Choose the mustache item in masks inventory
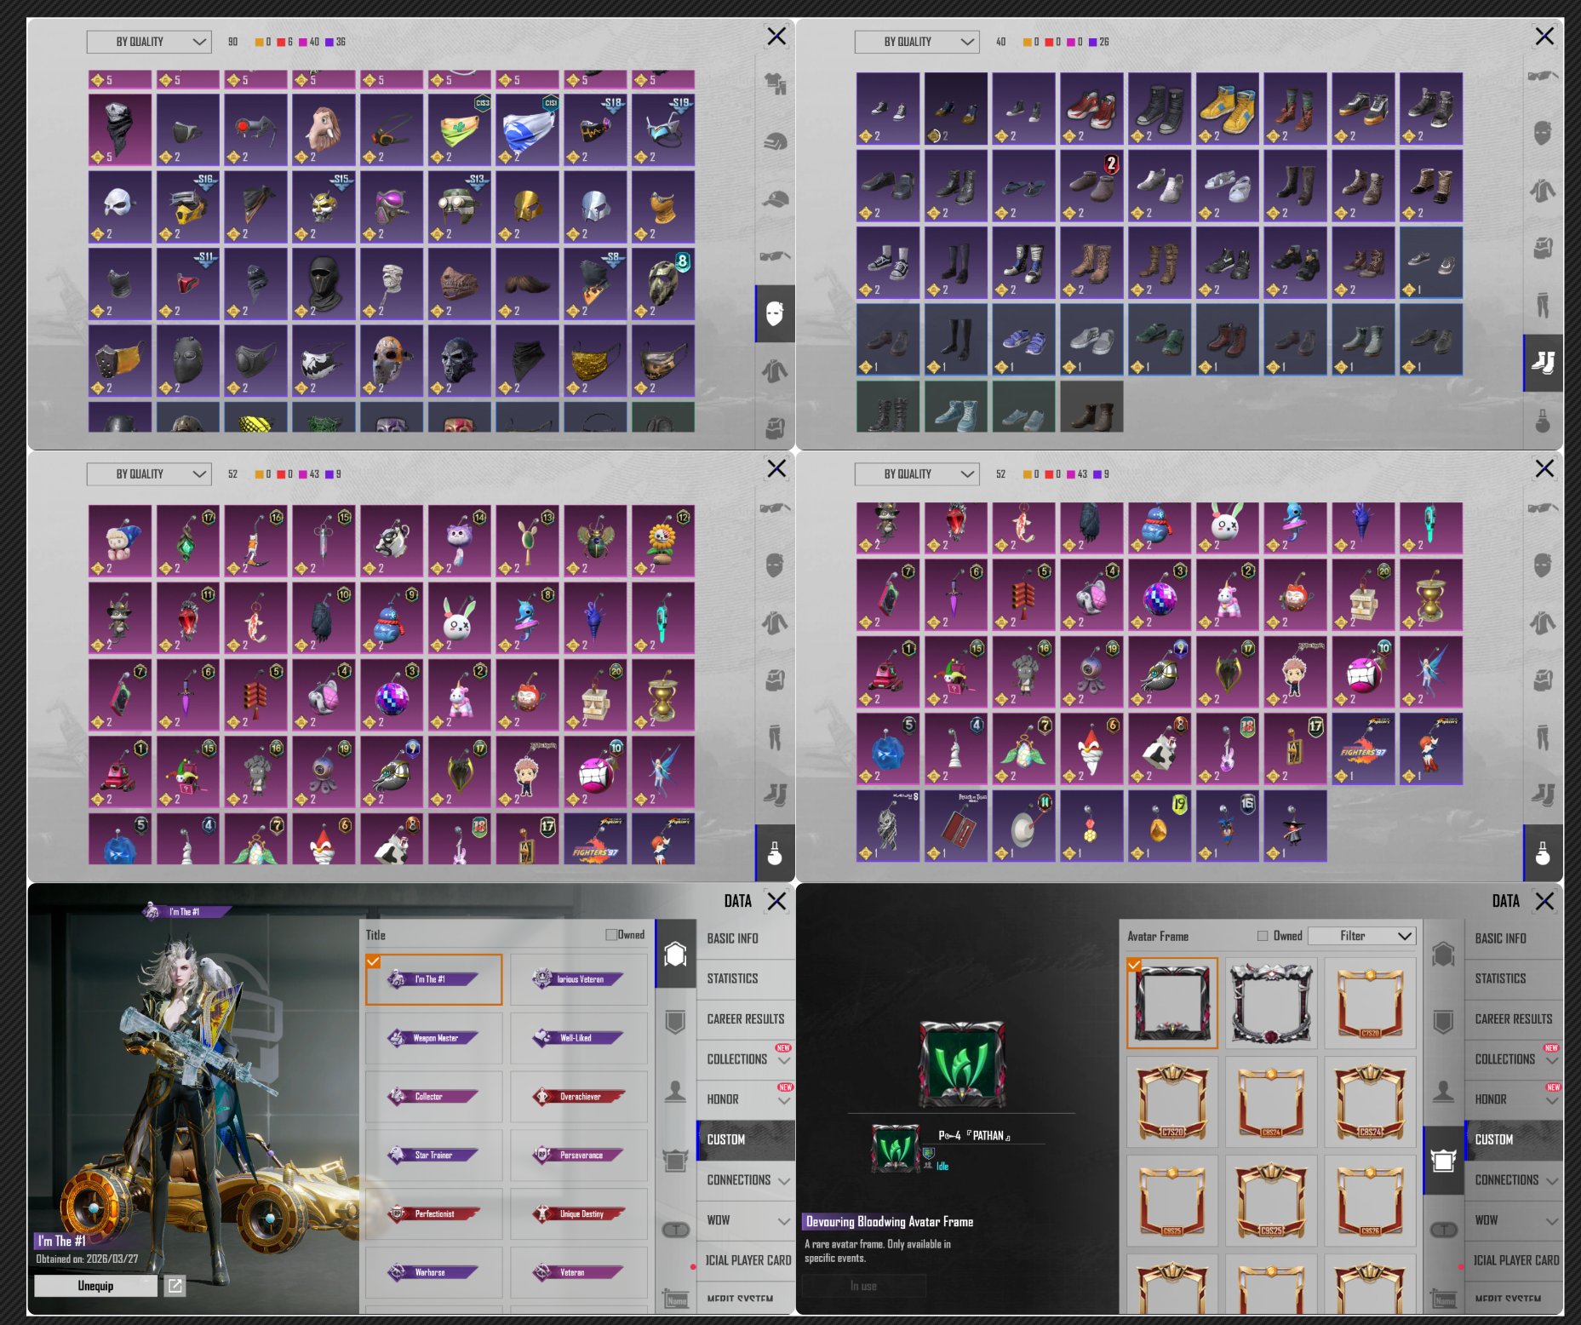The width and height of the screenshot is (1581, 1325). click(x=528, y=284)
